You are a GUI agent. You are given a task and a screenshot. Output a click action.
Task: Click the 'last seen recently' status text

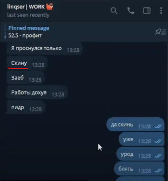tap(28, 15)
